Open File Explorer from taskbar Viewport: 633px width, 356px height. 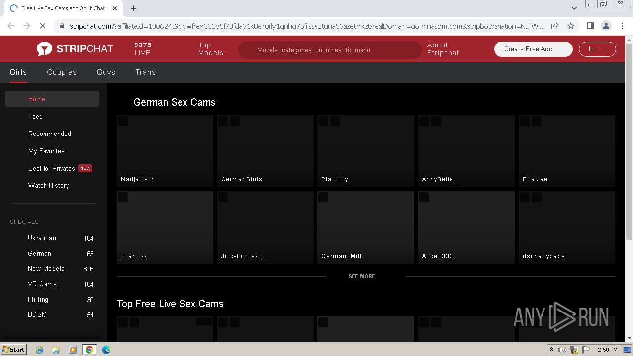coord(56,350)
